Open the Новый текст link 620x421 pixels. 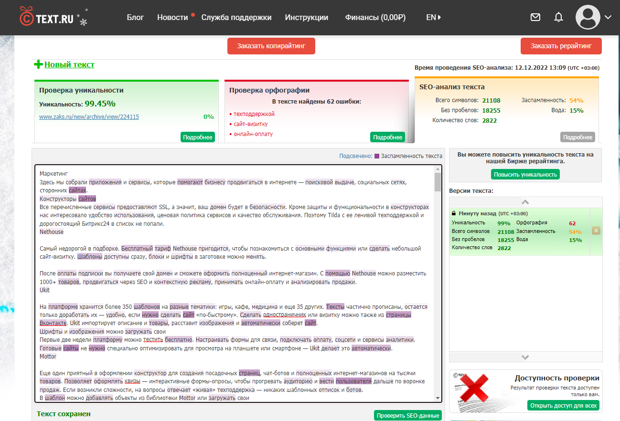tap(69, 64)
